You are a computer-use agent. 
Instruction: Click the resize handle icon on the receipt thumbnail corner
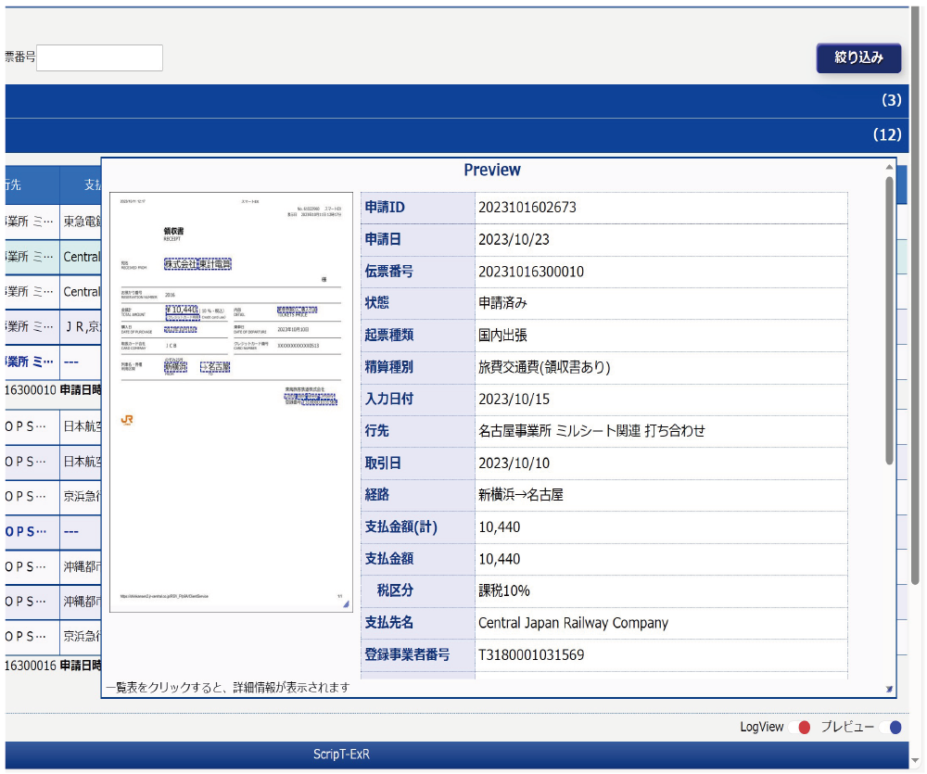point(346,603)
